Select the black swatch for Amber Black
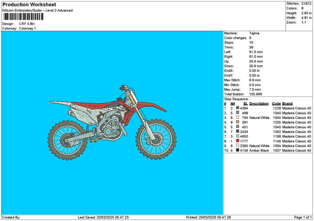The height and width of the screenshot is (221, 314). pos(238,150)
